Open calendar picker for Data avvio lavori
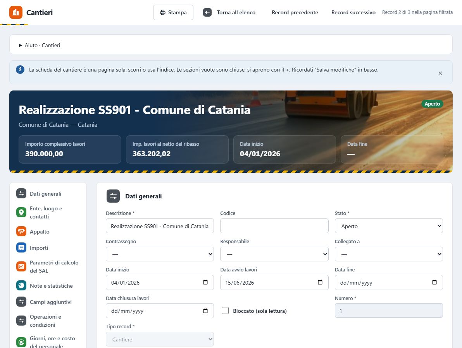This screenshot has height=348, width=462. 320,282
